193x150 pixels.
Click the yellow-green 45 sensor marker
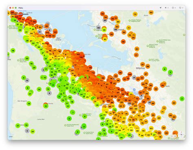87,97
